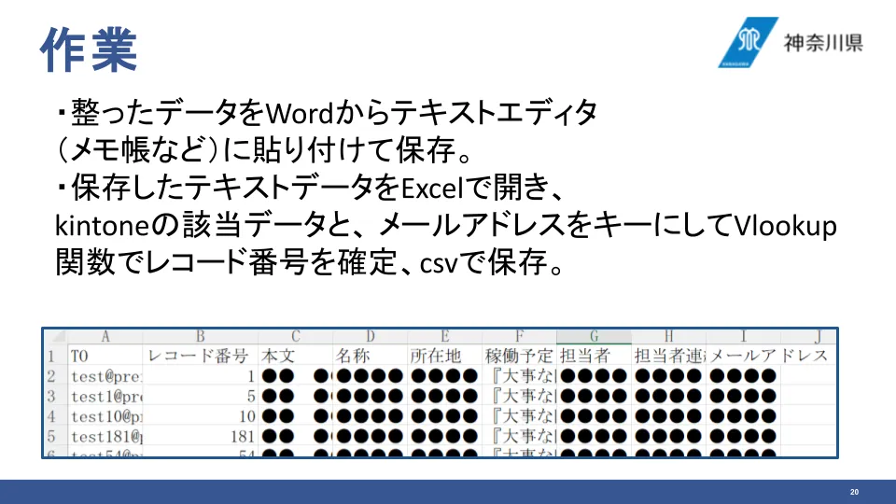The image size is (896, 504).
Task: Click the line 関数でレコード番号を確定、csvで保存。
Action: coord(310,262)
